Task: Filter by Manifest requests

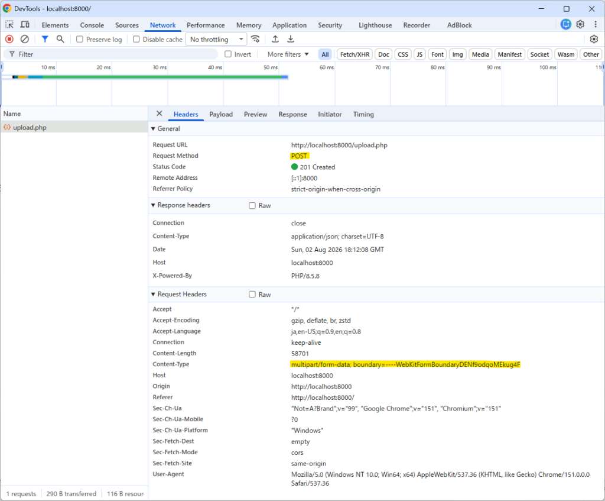Action: [x=510, y=54]
